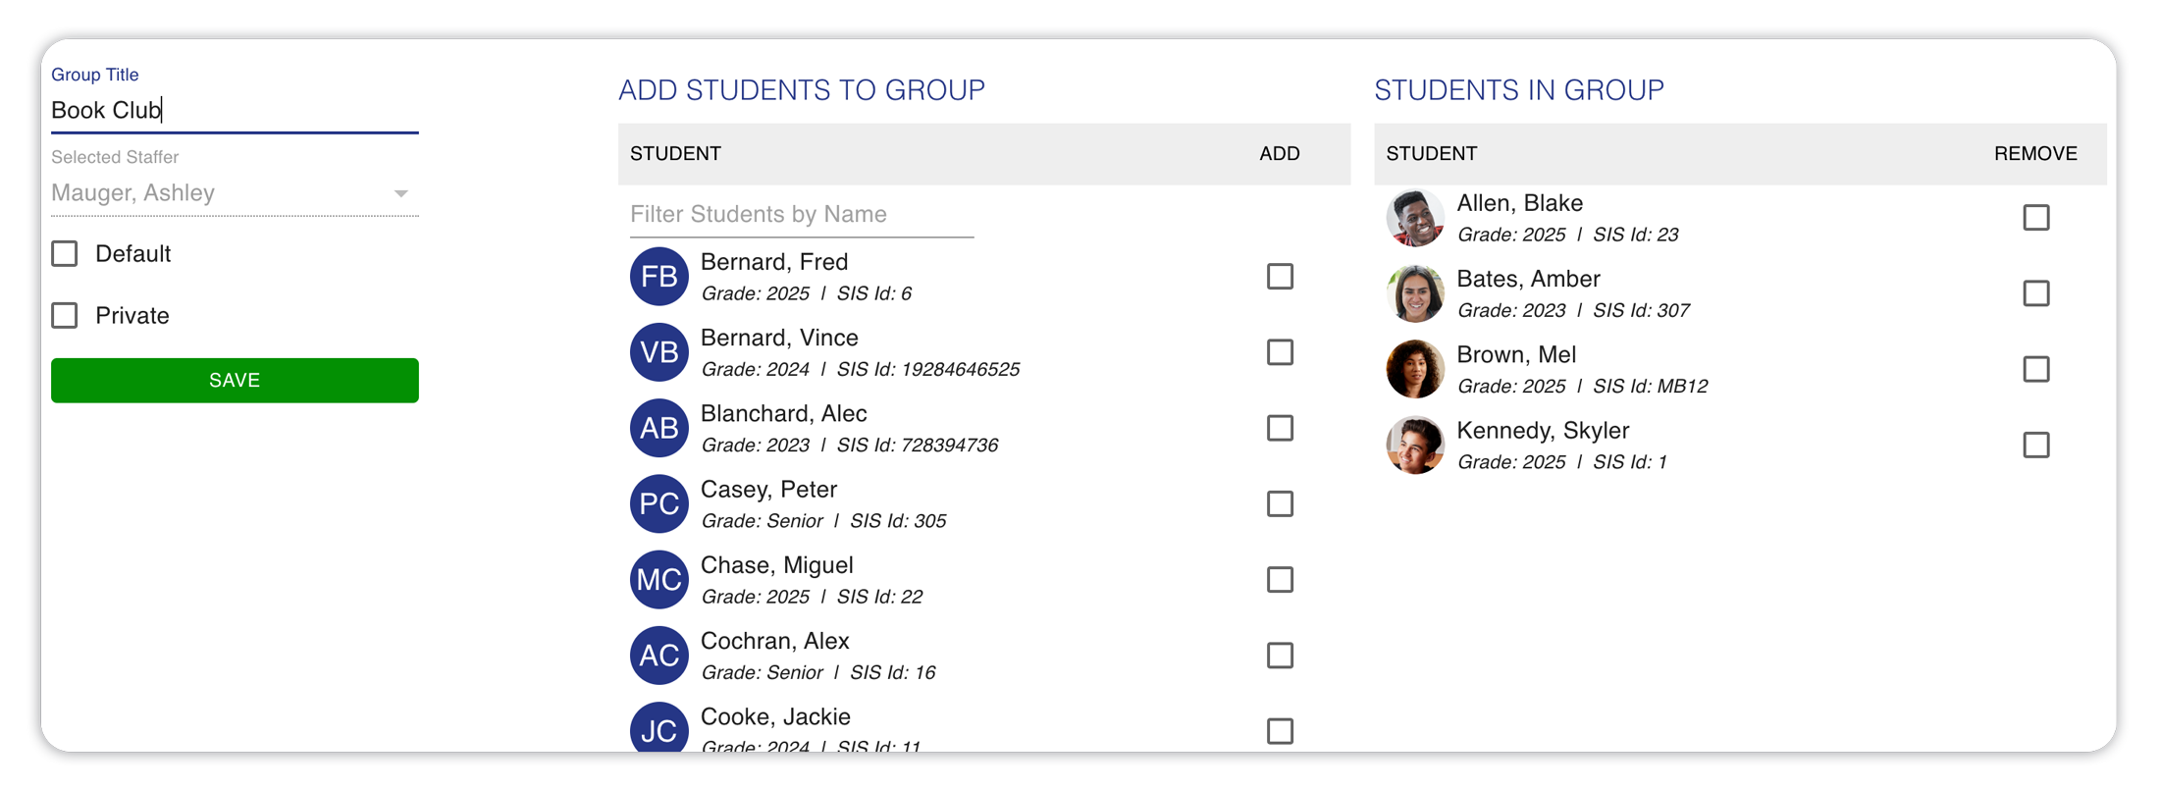This screenshot has height=789, width=2159.
Task: Click the Group Title input field
Action: 235,110
